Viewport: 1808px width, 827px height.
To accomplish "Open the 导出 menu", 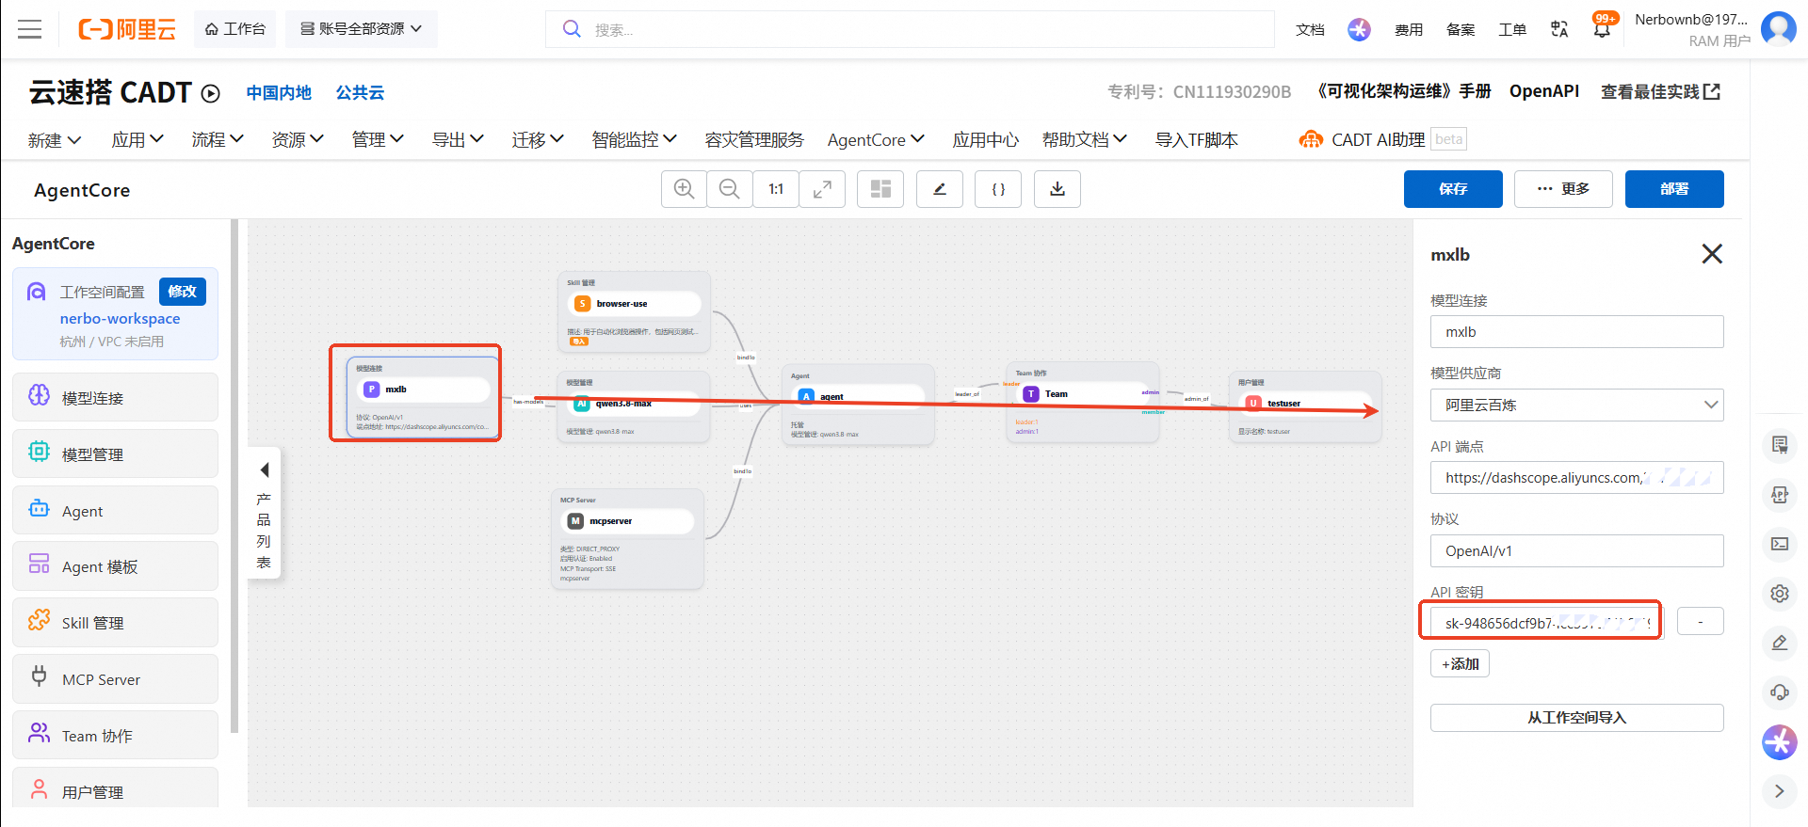I will 458,140.
